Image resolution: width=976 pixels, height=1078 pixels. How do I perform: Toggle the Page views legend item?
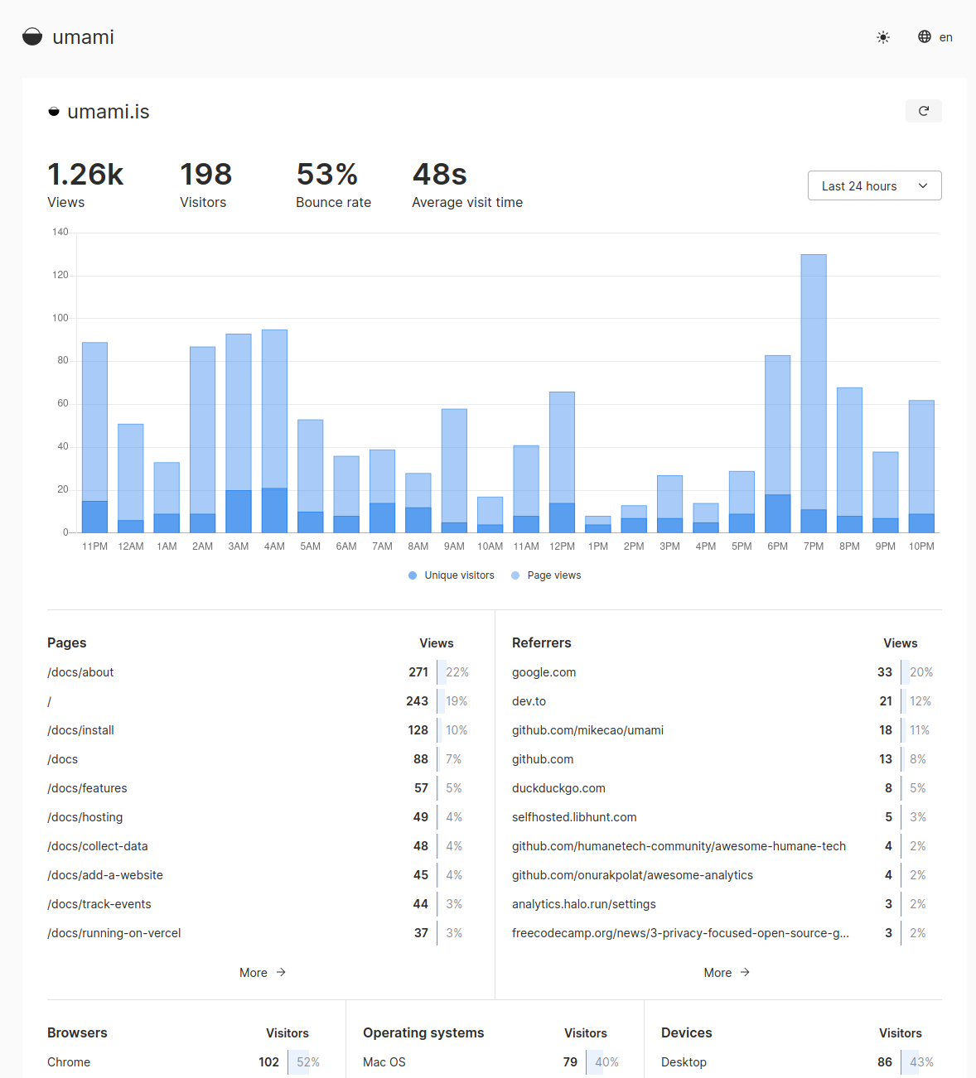click(546, 575)
